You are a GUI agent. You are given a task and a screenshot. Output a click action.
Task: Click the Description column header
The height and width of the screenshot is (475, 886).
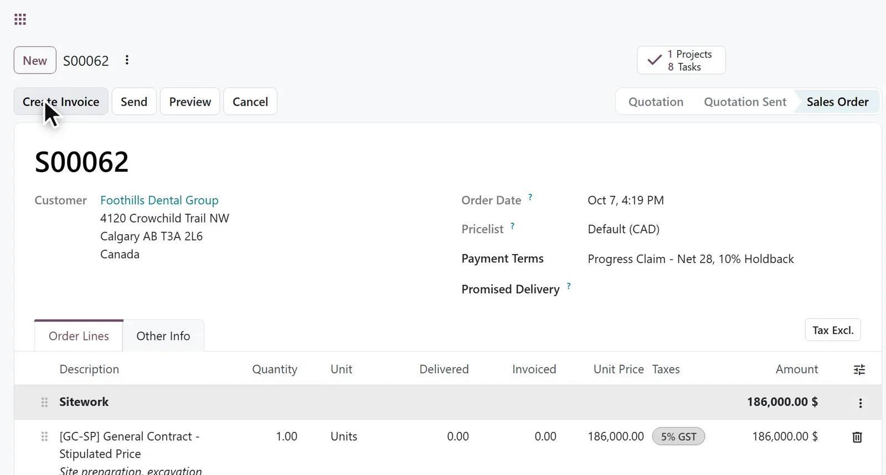(89, 369)
